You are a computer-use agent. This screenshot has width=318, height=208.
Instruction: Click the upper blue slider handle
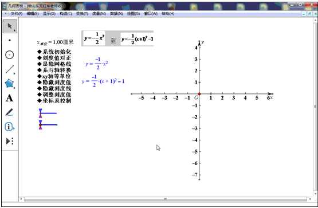(41, 113)
